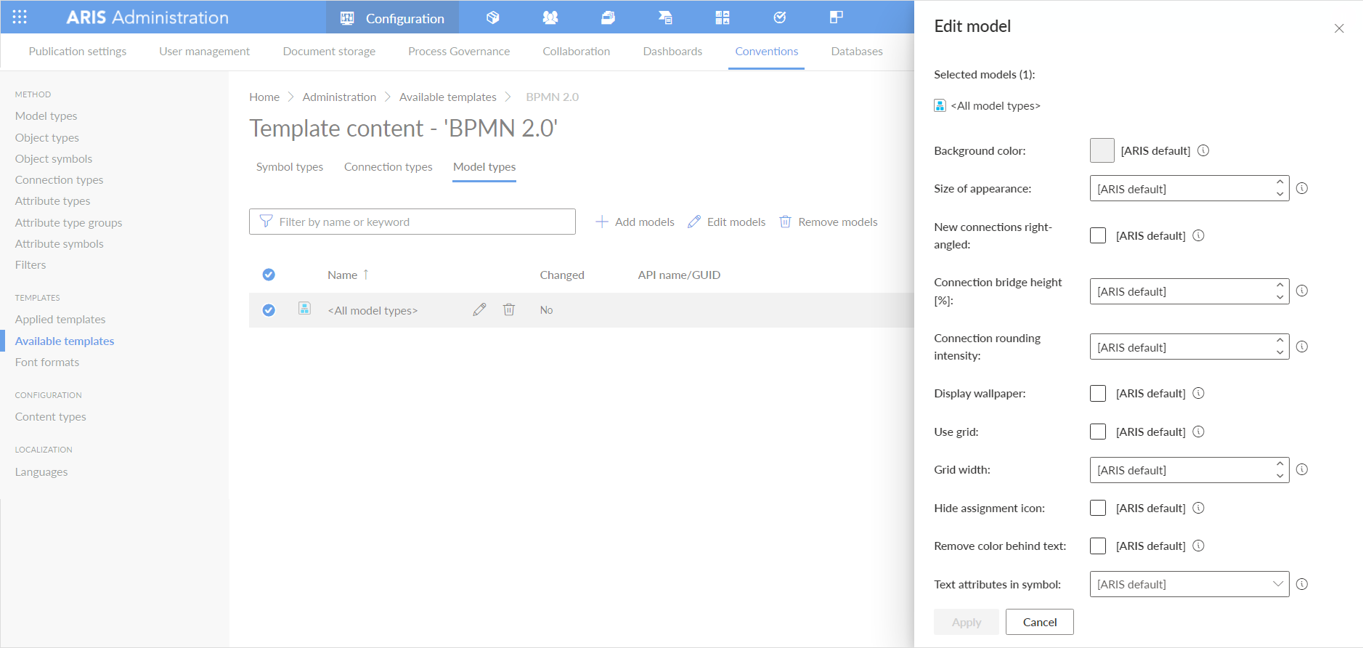
Task: Show info for Display wallpaper
Action: tap(1199, 393)
